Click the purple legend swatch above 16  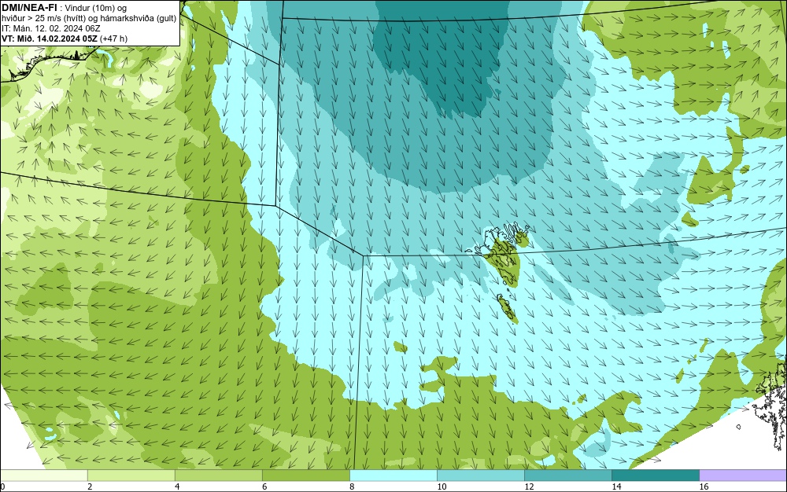743,475
